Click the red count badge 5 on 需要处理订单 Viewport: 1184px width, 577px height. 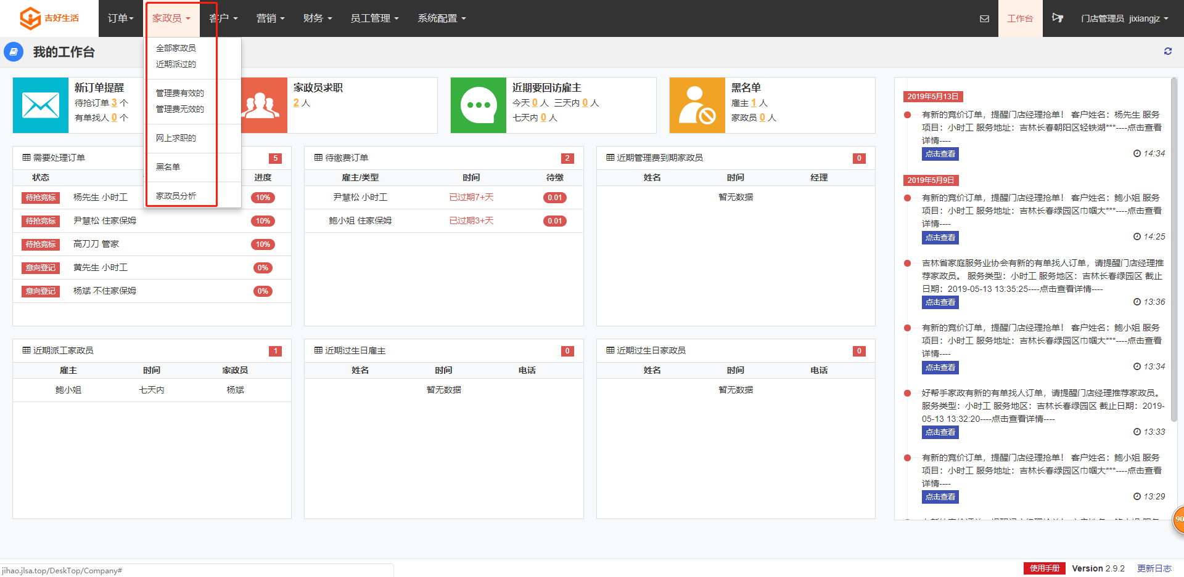click(275, 158)
